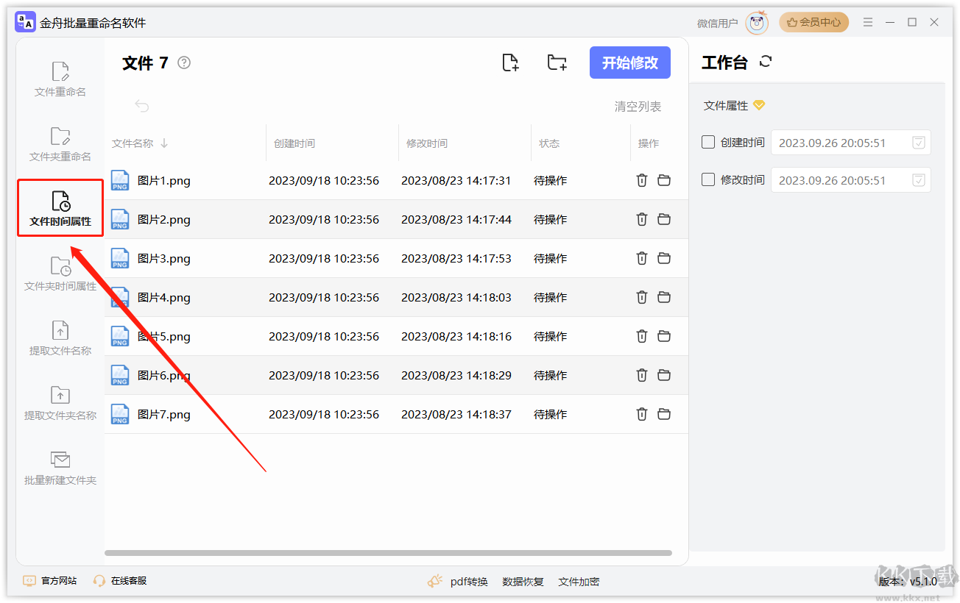Click the add folder icon in the toolbar
Image resolution: width=960 pixels, height=603 pixels.
click(x=557, y=63)
